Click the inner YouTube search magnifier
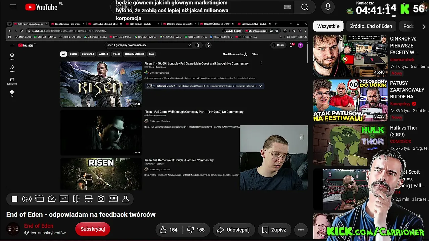Screen dimensions: 429x241 [197, 45]
